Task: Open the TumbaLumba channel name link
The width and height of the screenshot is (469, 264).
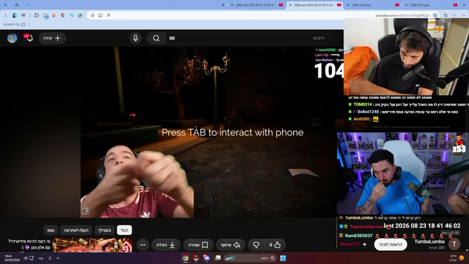Action: (x=429, y=242)
